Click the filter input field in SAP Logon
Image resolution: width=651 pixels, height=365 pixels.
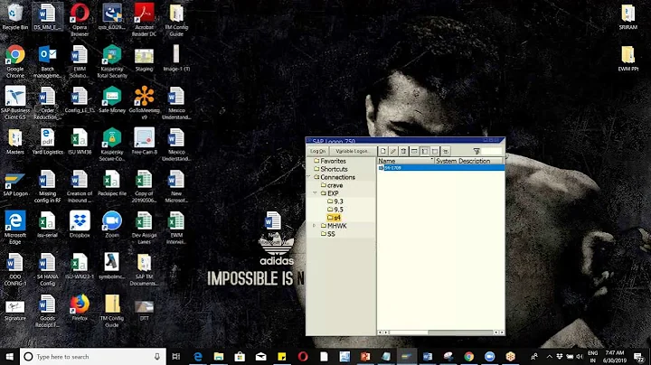pos(492,152)
